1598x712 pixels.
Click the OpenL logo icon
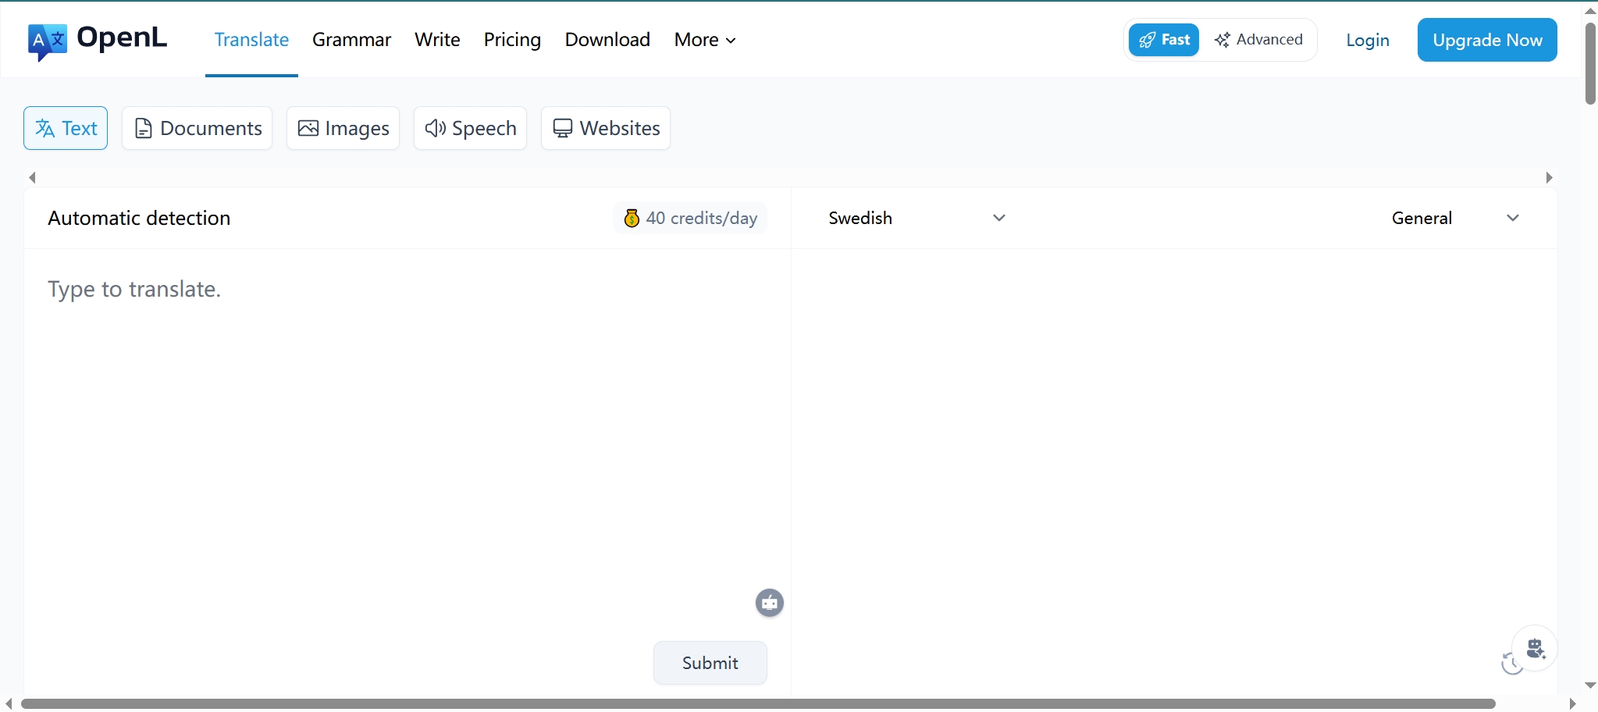47,41
